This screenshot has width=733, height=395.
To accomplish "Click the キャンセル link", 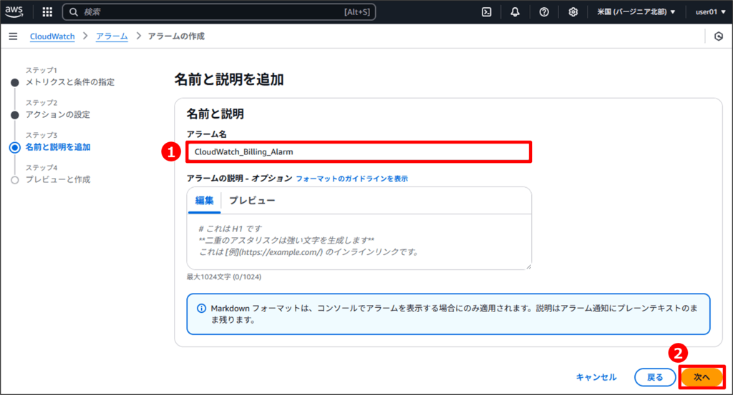I will pyautogui.click(x=596, y=377).
